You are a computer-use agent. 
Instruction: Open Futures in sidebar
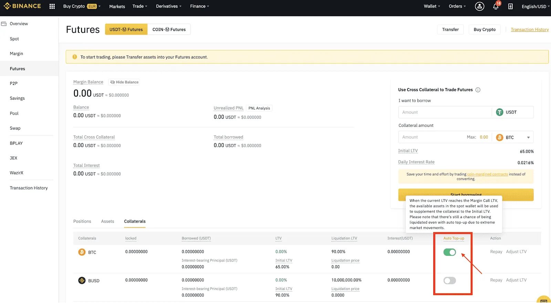click(x=18, y=68)
